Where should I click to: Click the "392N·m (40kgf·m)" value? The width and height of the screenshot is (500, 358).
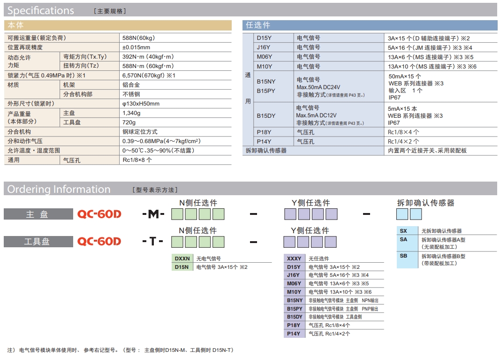148,57
